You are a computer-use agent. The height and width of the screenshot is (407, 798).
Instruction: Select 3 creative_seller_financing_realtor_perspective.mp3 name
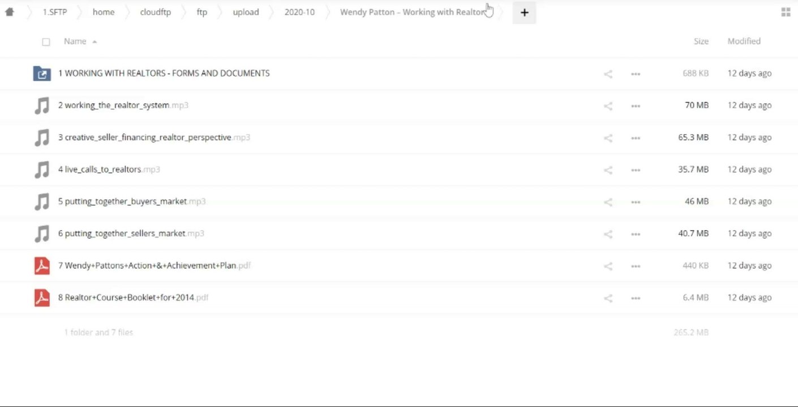tap(154, 137)
